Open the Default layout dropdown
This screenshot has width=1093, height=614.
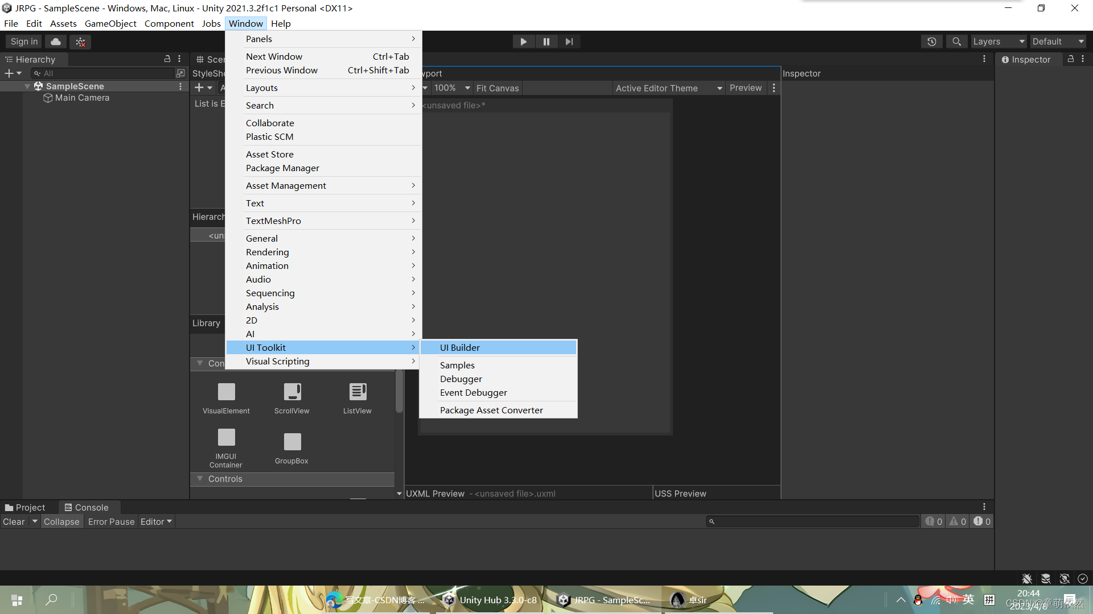(x=1058, y=41)
